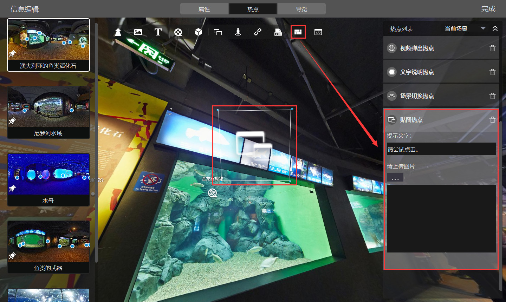
Task: Select the image hotspot tool
Action: pos(138,32)
